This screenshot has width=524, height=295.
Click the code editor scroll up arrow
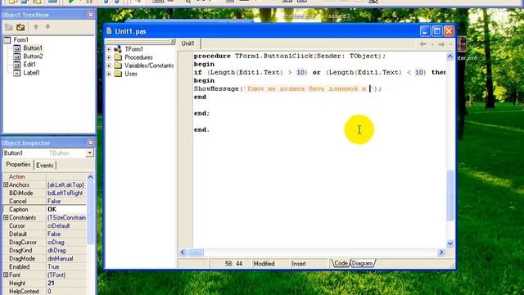pos(449,57)
